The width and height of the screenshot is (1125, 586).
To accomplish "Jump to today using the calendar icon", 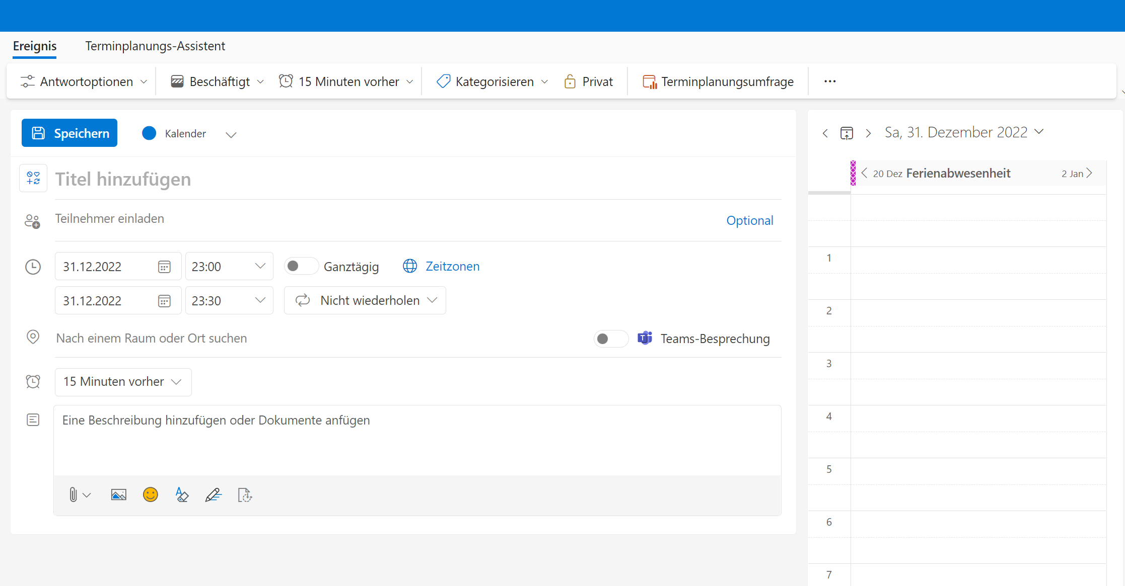I will point(847,133).
